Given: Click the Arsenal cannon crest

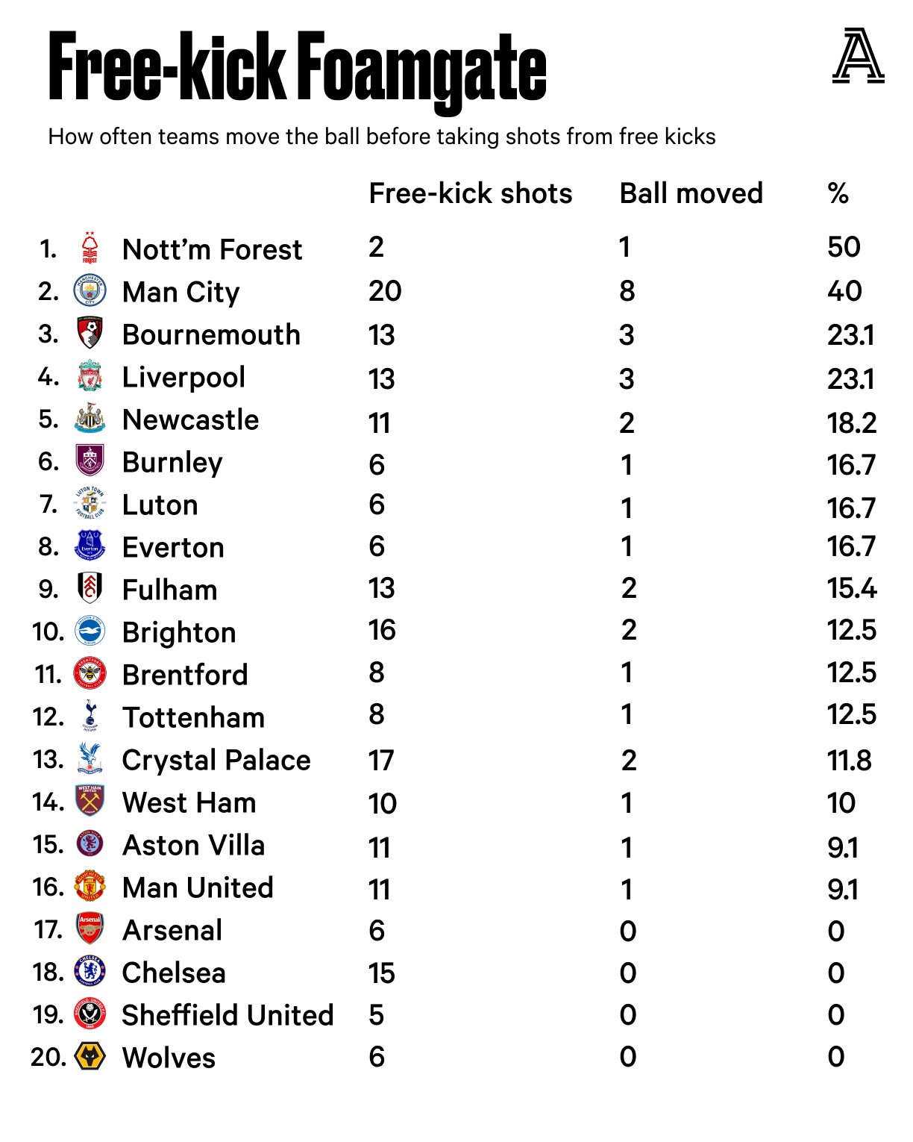Looking at the screenshot, I should (x=90, y=929).
